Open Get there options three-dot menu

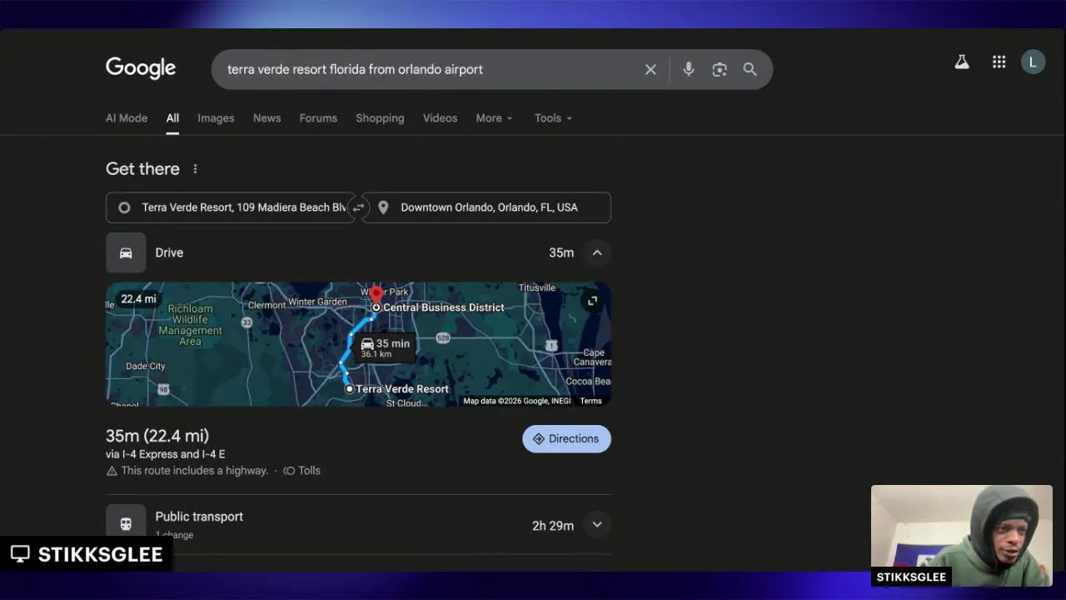pos(196,169)
